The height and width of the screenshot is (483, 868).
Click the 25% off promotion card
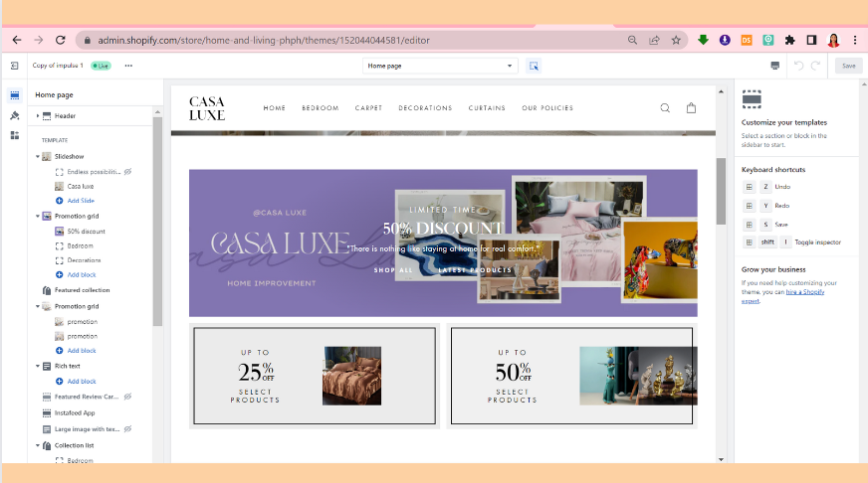coord(315,376)
